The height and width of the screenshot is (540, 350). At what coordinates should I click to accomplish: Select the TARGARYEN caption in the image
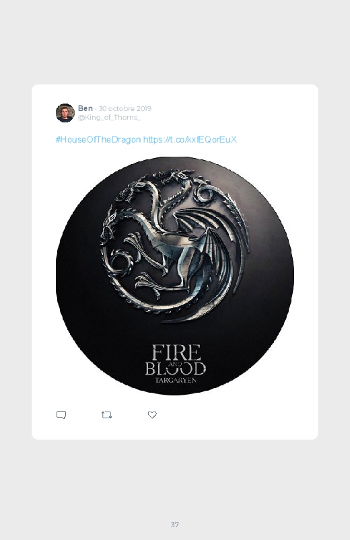(x=176, y=380)
